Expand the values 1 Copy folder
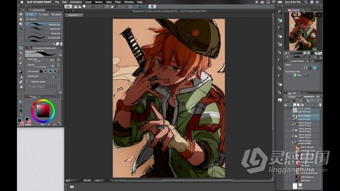 [x=293, y=136]
